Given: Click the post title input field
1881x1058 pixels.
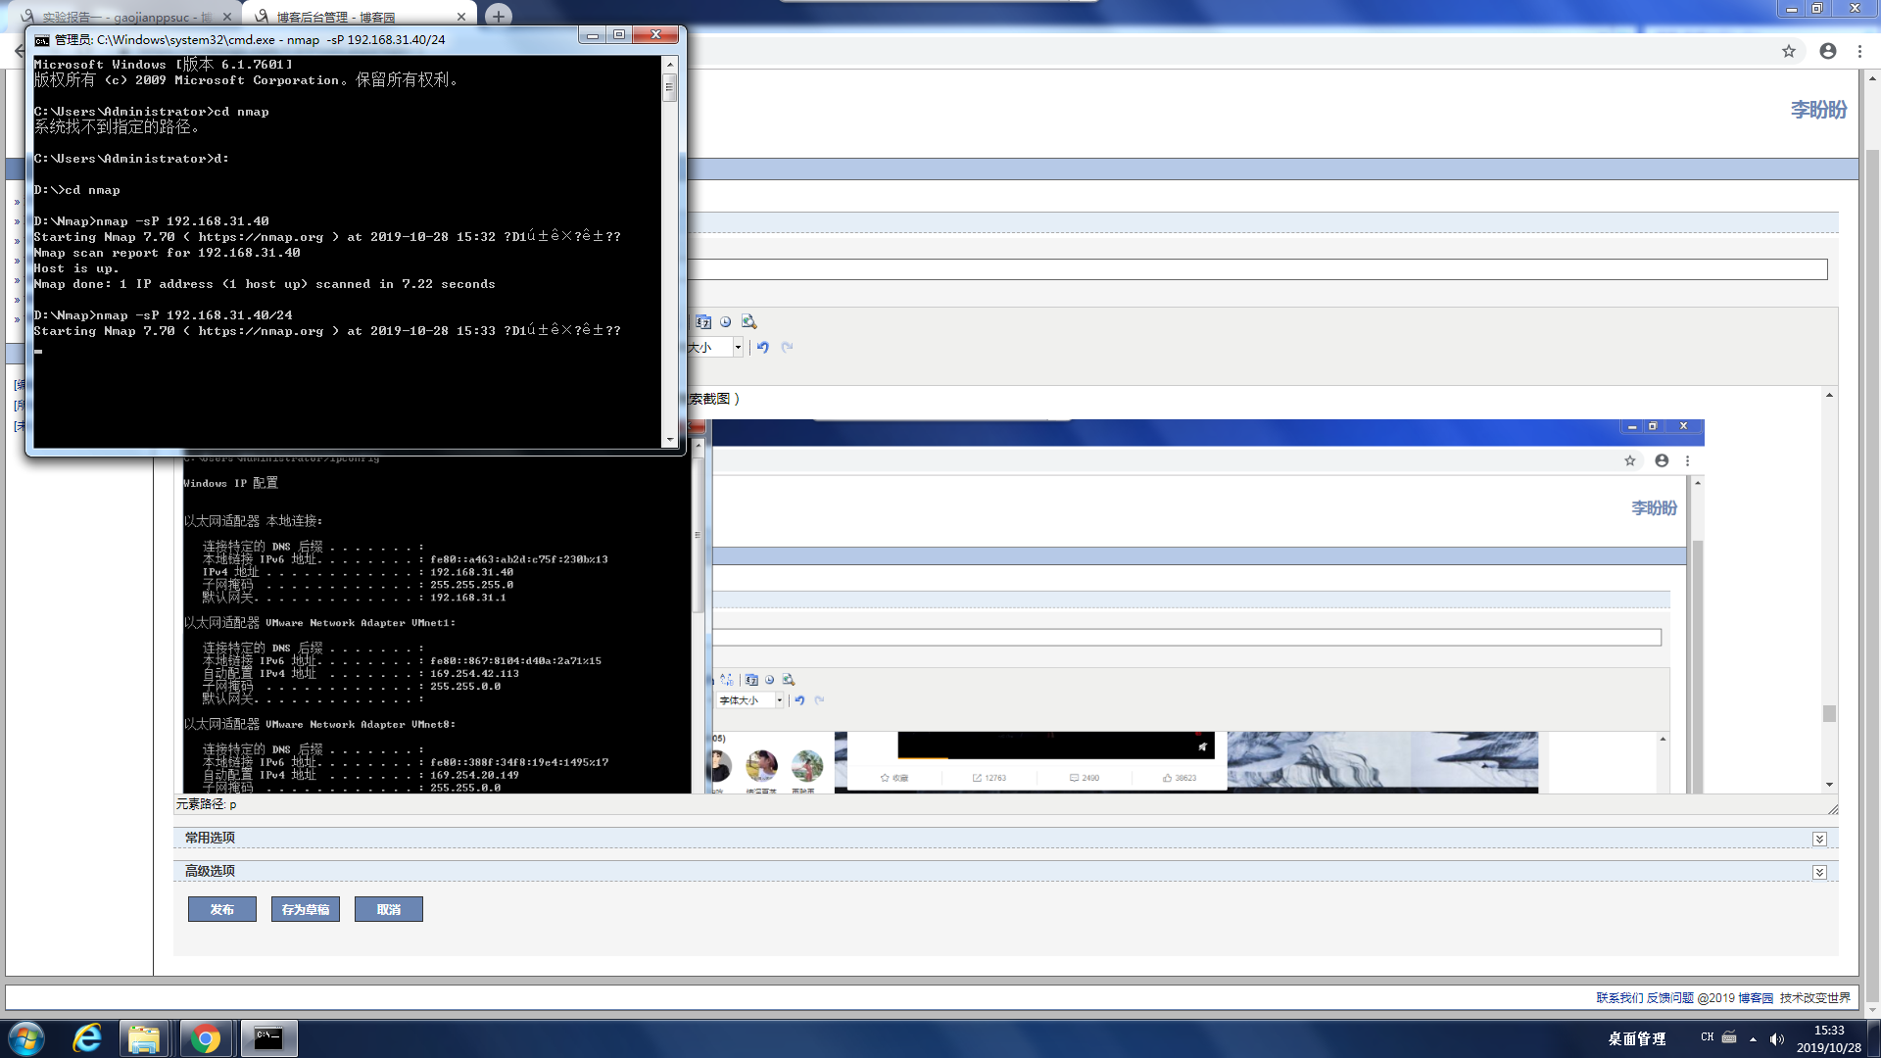Looking at the screenshot, I should [x=1254, y=269].
